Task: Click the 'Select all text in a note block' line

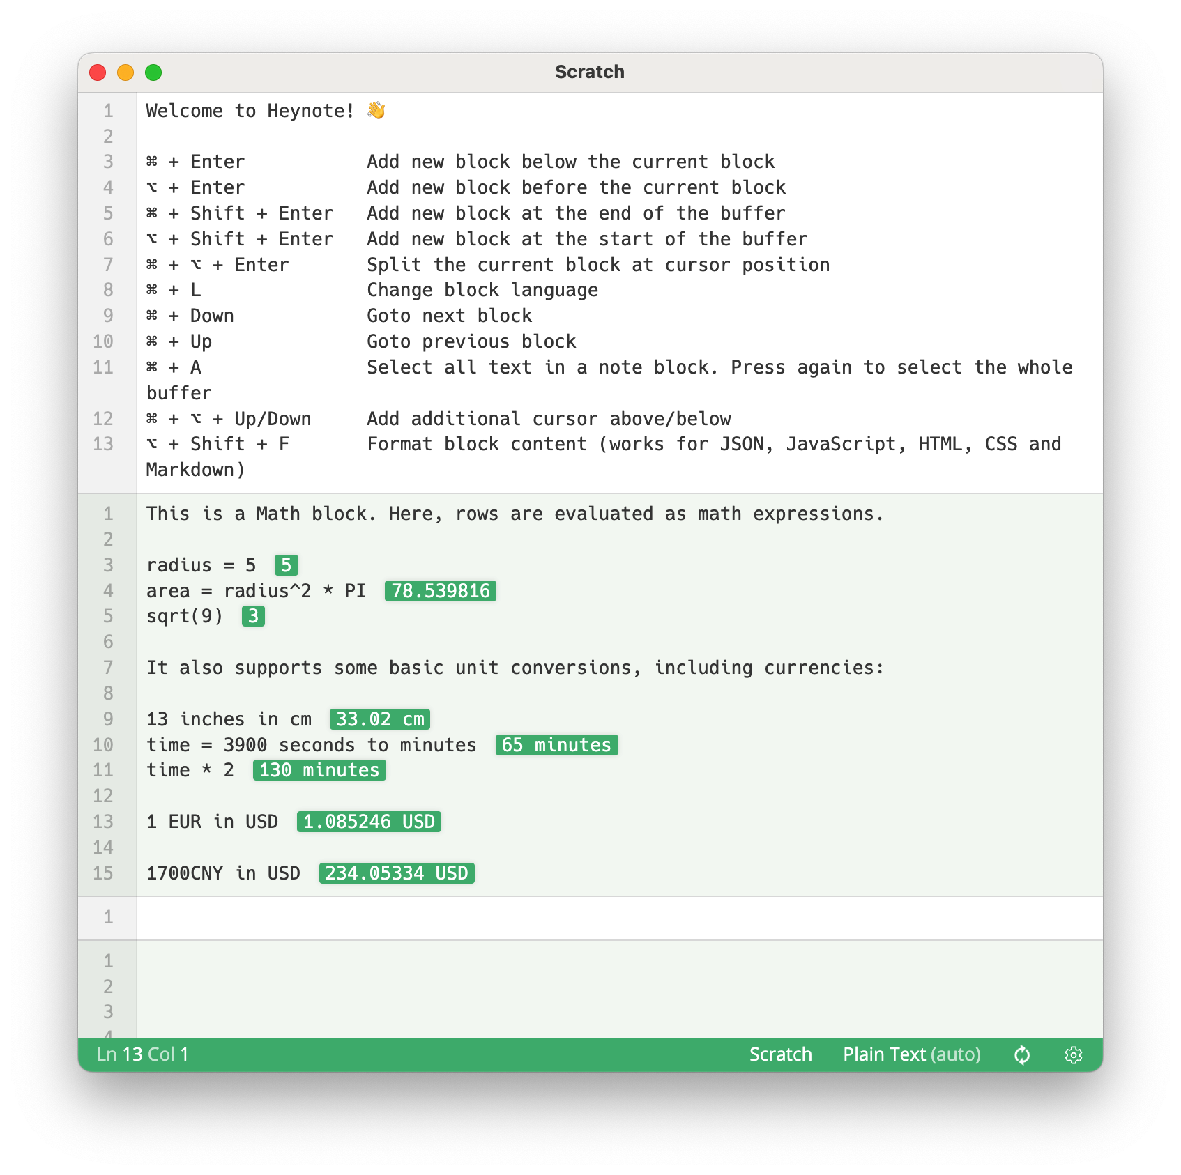Action: pyautogui.click(x=609, y=380)
